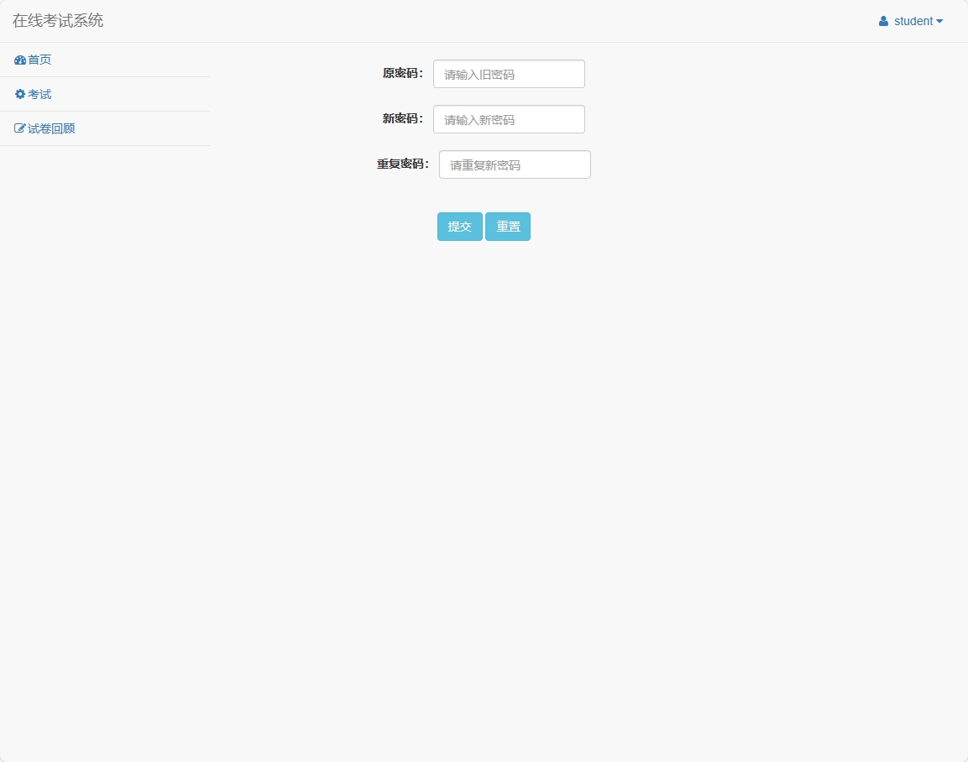Click the 原密码: label text
968x762 pixels.
[x=403, y=73]
